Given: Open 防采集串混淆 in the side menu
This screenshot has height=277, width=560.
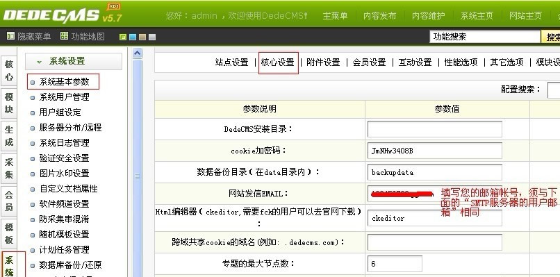Looking at the screenshot, I should coord(64,219).
